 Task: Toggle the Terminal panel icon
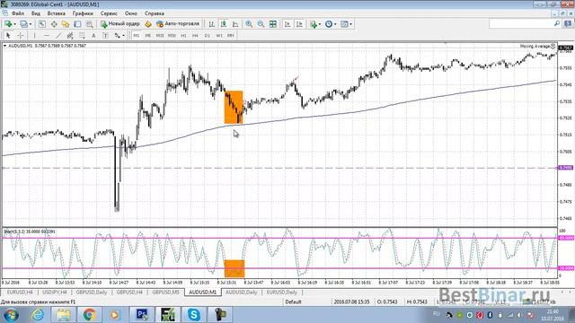[x=77, y=24]
